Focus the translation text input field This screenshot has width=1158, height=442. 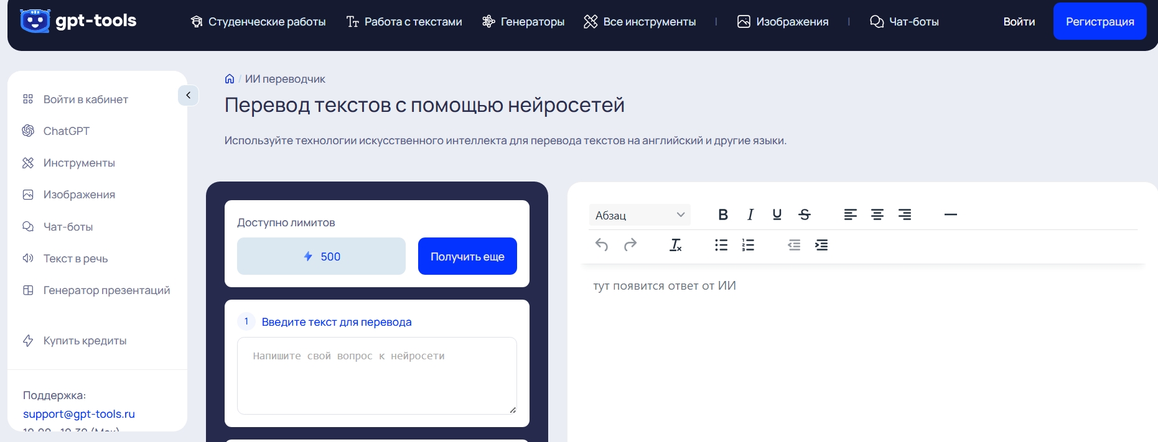pos(377,375)
